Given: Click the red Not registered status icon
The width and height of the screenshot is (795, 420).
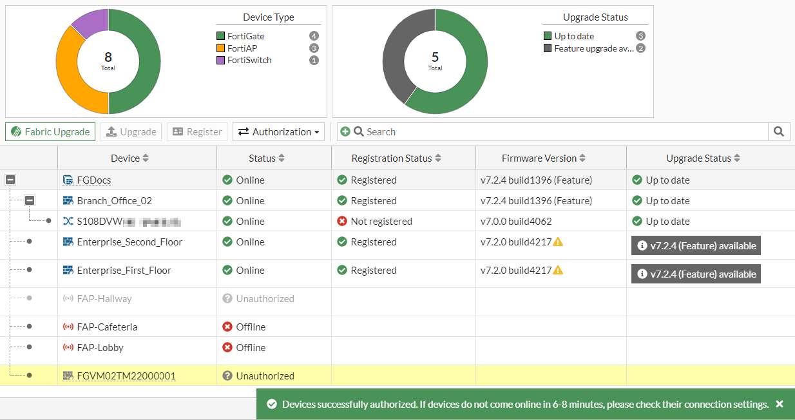Looking at the screenshot, I should tap(342, 222).
